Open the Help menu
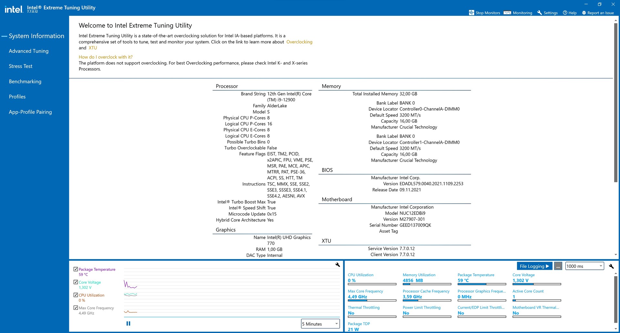620x333 pixels. 570,13
